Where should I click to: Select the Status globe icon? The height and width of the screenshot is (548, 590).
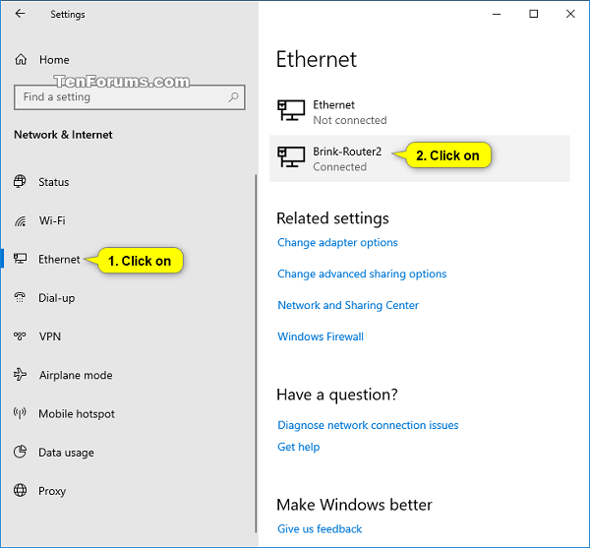pos(21,182)
